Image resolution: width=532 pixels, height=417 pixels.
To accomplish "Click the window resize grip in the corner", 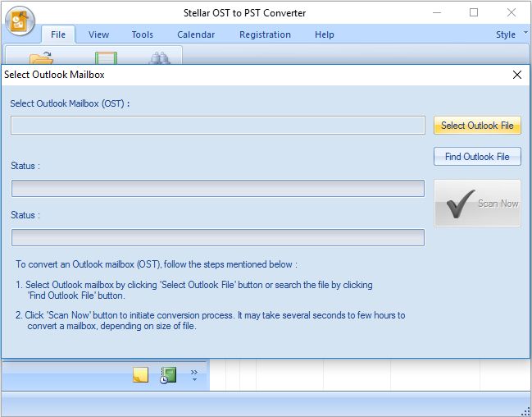I will click(525, 411).
